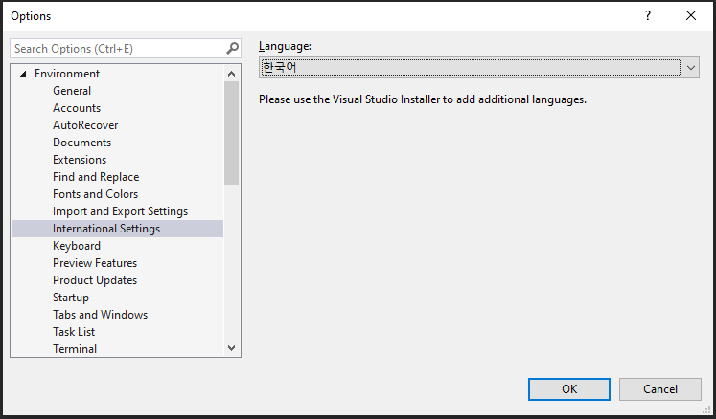Click the tree scrollbar thumb
Viewport: 716px width, 419px height.
pyautogui.click(x=232, y=133)
